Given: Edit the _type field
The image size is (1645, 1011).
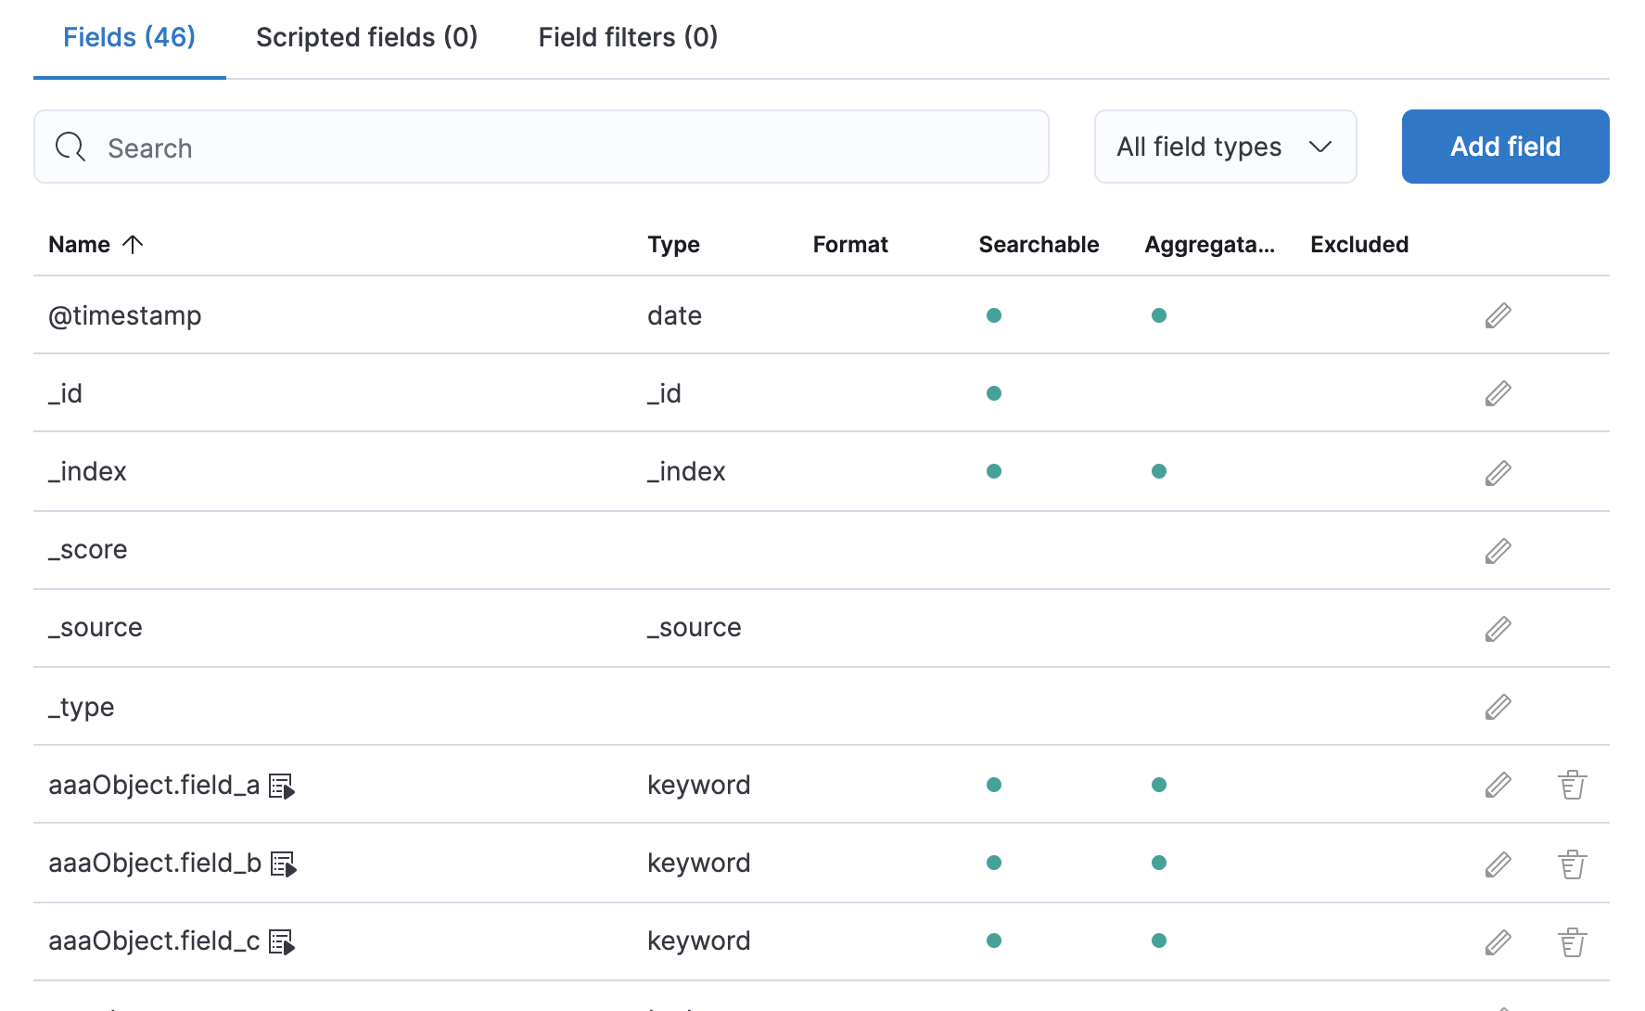Looking at the screenshot, I should click(x=1498, y=708).
